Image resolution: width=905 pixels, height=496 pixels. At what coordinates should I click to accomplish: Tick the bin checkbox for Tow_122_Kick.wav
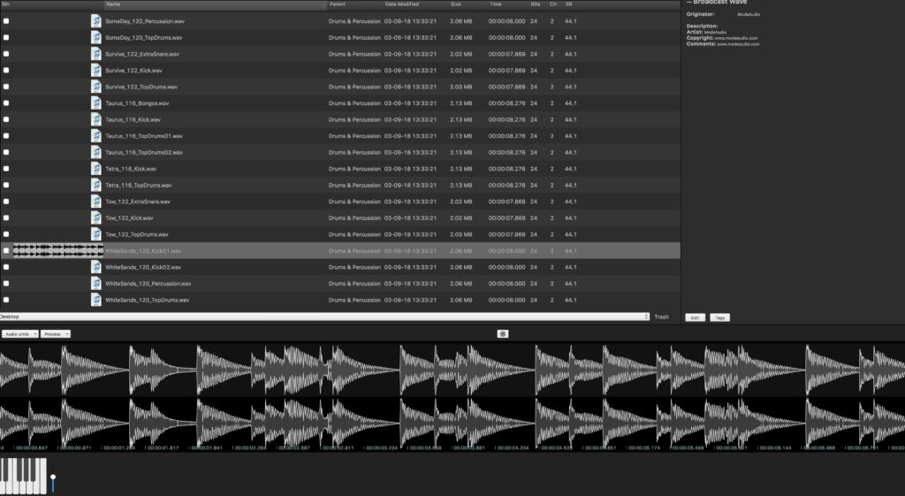6,218
